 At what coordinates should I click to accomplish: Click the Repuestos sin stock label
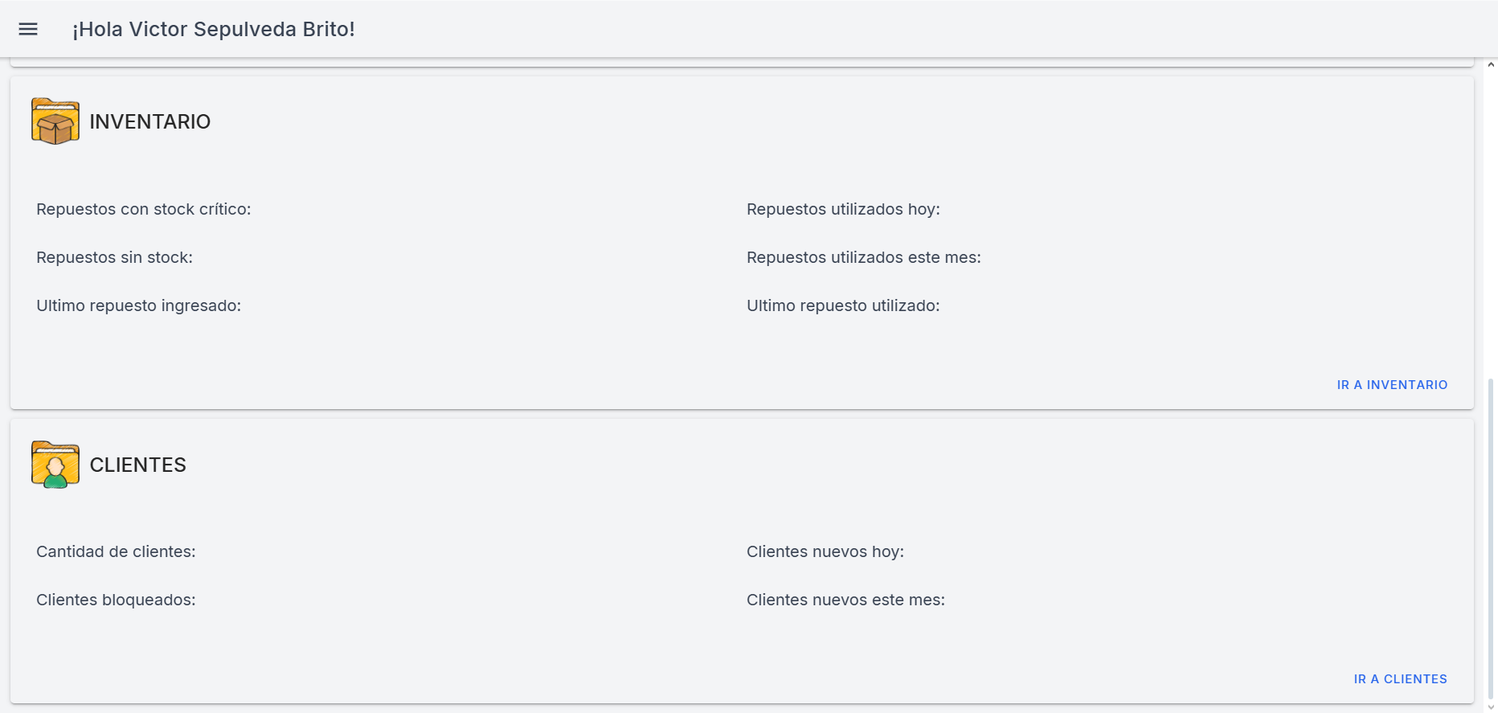(115, 257)
